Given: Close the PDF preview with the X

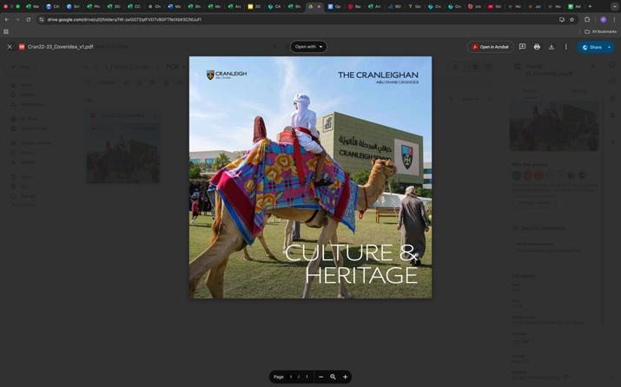Looking at the screenshot, I should click(x=10, y=47).
